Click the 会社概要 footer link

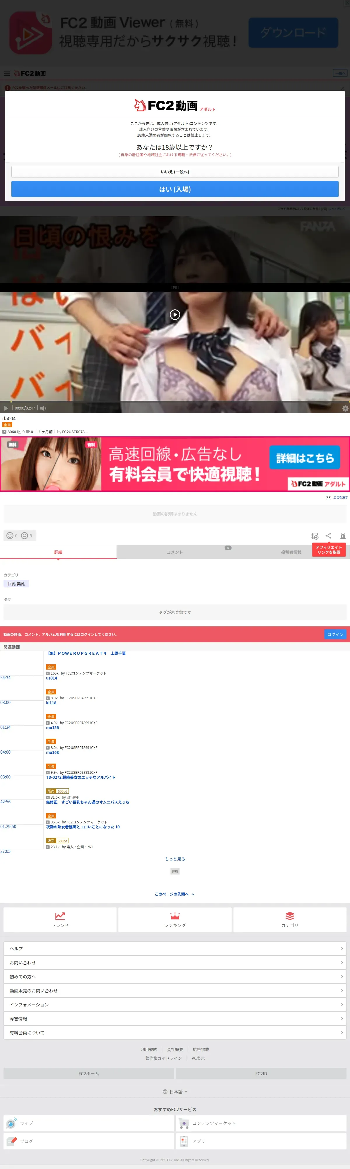tap(175, 1050)
